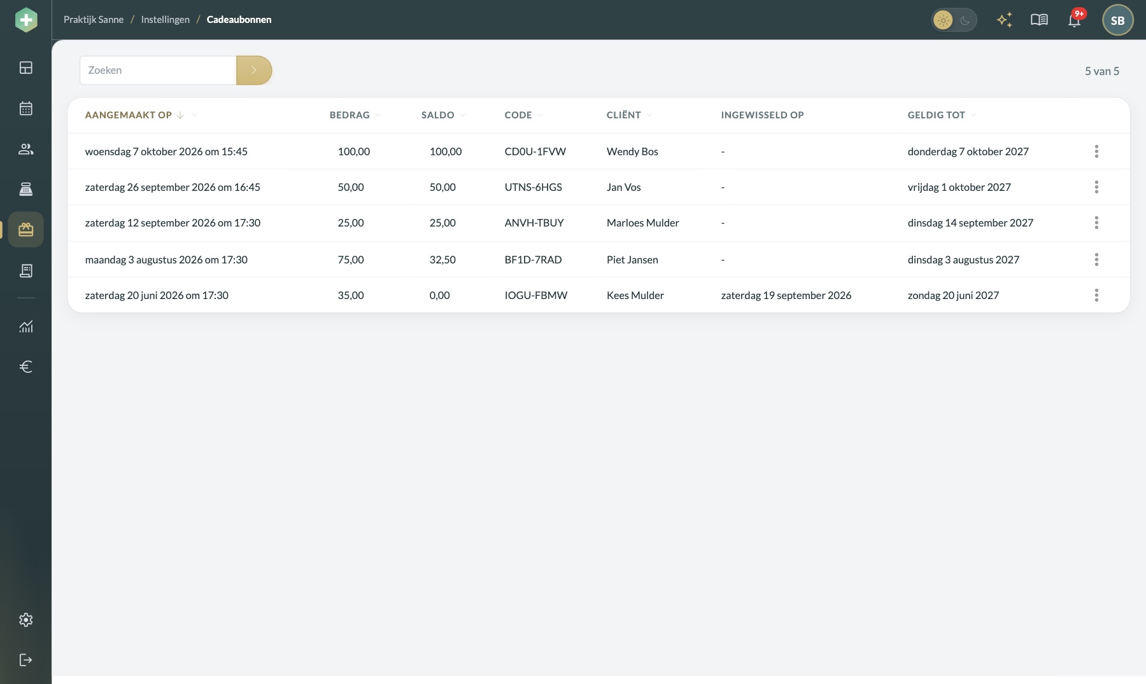Viewport: 1146px width, 684px height.
Task: Click the saldo value 32,50
Action: (442, 260)
